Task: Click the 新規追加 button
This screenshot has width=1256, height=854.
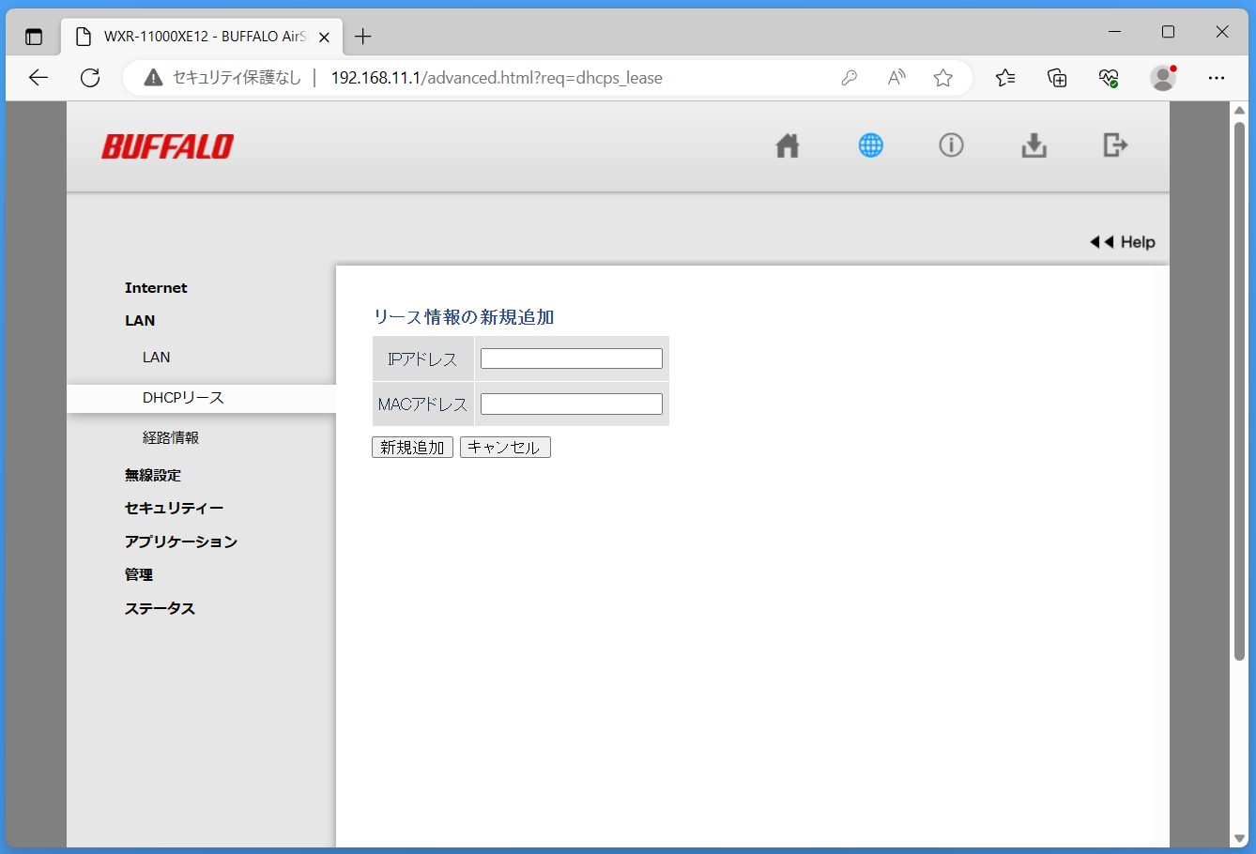Action: [412, 448]
